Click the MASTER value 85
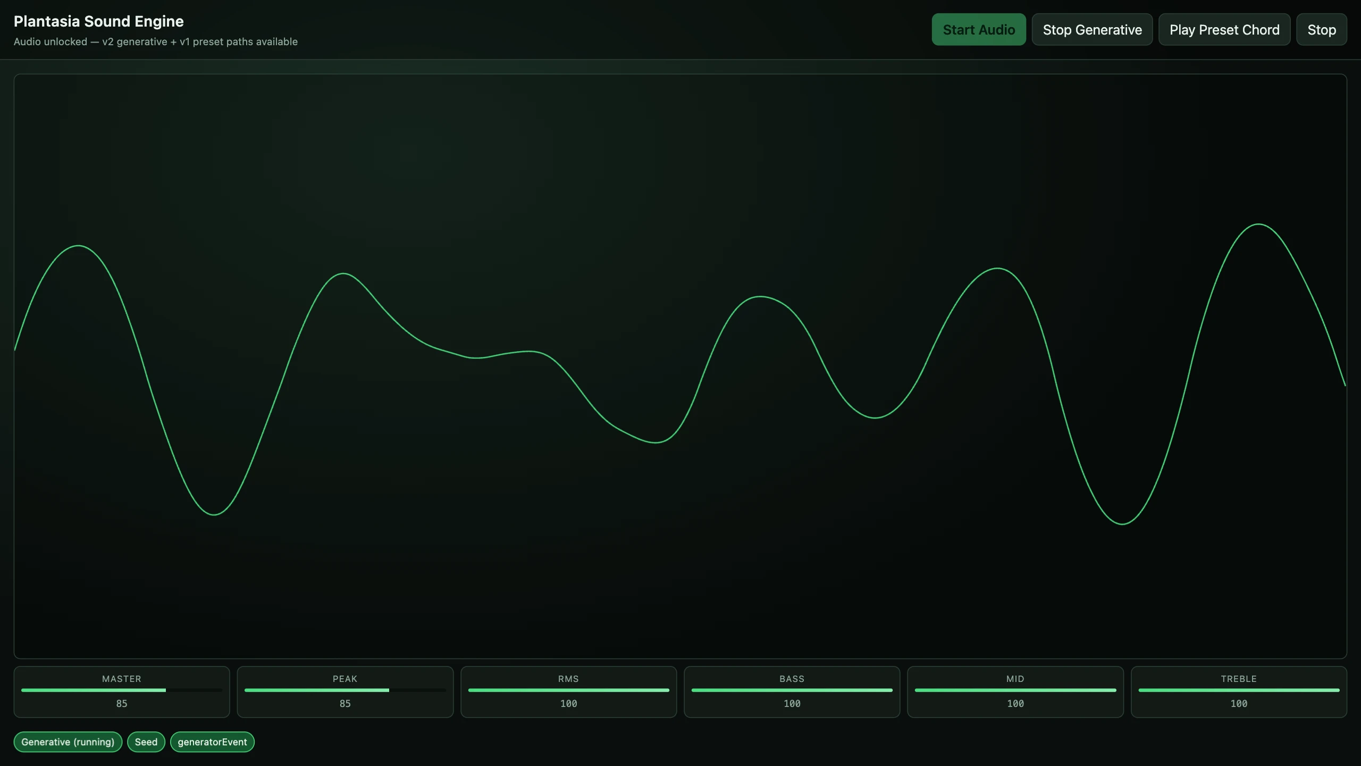 tap(122, 704)
